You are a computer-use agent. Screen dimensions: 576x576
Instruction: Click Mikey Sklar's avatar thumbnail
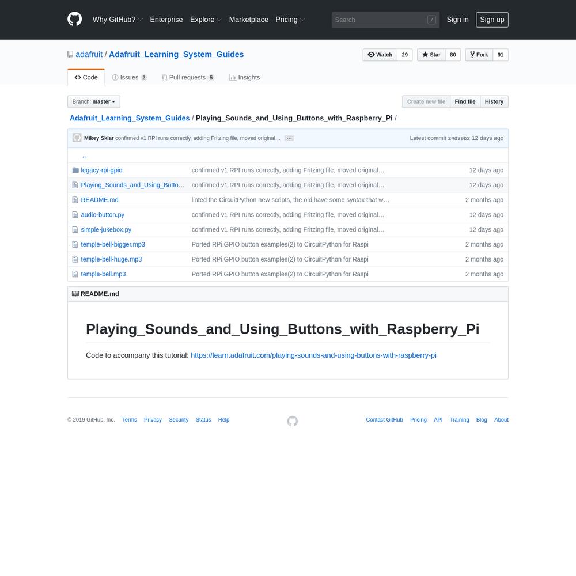coord(77,138)
